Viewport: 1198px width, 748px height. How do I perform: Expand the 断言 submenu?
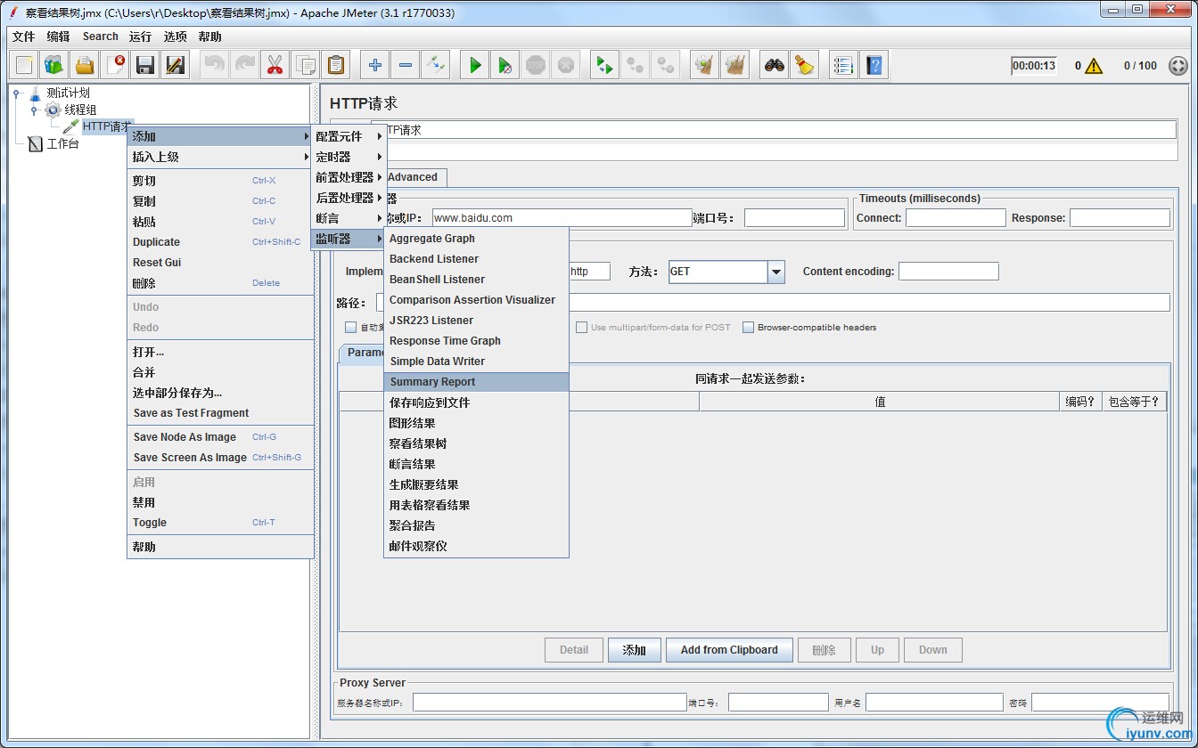[x=349, y=218]
